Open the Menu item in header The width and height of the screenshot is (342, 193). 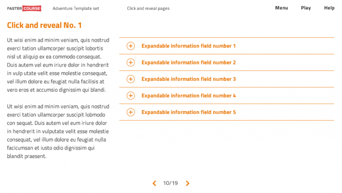[281, 8]
